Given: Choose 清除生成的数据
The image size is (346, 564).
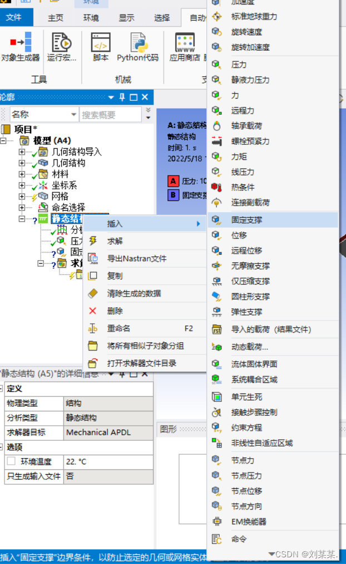Looking at the screenshot, I should click(144, 294).
